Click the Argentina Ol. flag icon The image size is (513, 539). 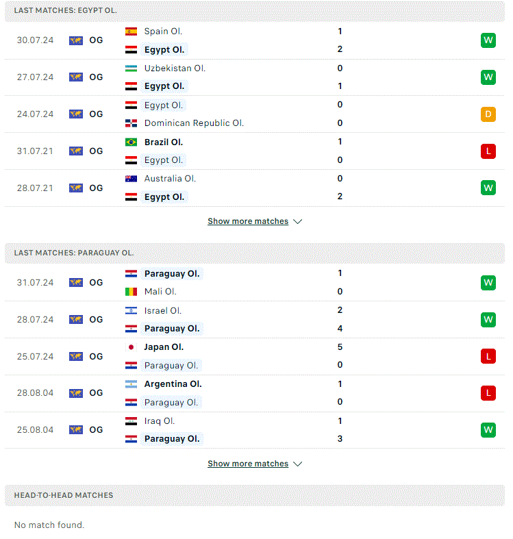(131, 384)
